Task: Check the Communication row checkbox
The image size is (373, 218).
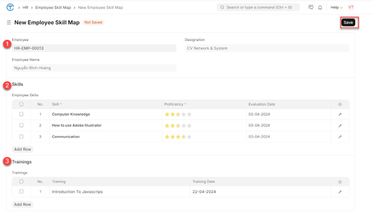Action: (21, 136)
